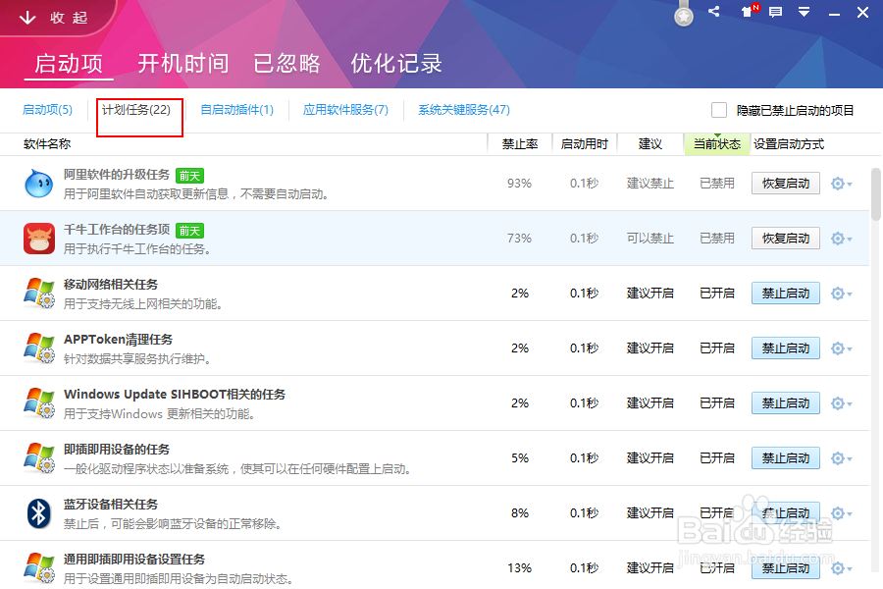Click the Qianniu workbench bull icon
Screen dimensions: 883x589
point(38,238)
